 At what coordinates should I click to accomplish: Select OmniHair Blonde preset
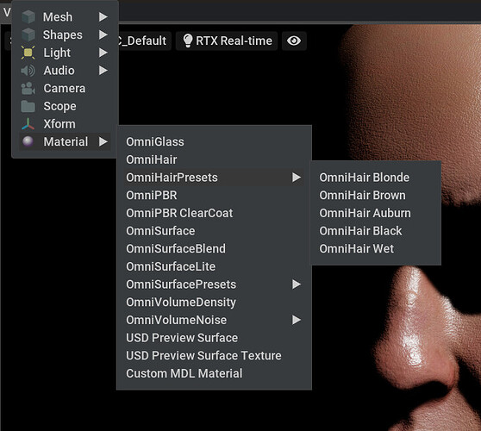[364, 178]
